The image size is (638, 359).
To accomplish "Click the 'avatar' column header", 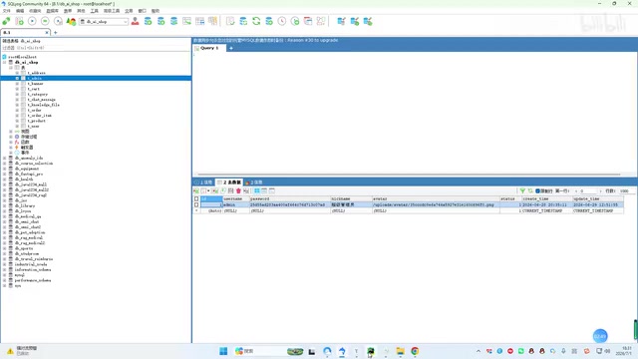I will point(436,199).
